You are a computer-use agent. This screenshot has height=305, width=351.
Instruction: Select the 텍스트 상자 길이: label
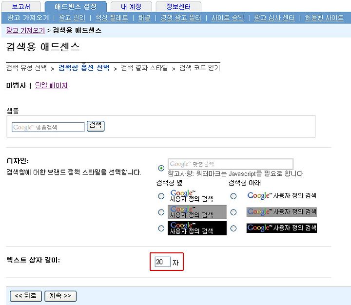point(33,260)
